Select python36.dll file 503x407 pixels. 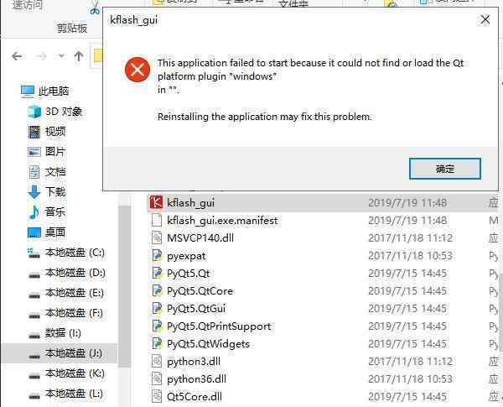(x=196, y=379)
